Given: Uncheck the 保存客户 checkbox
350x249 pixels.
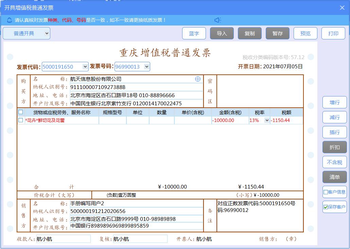Looking at the screenshot, I should 325,207.
